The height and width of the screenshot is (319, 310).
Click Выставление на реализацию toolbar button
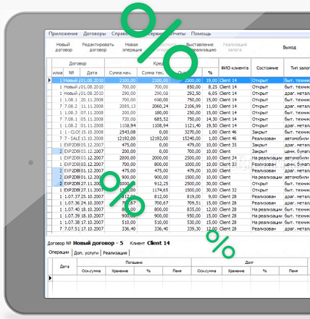pos(201,47)
